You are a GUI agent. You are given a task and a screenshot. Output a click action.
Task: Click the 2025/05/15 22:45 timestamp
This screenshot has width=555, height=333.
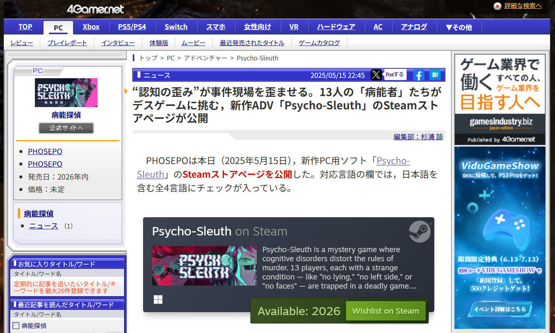tap(338, 75)
